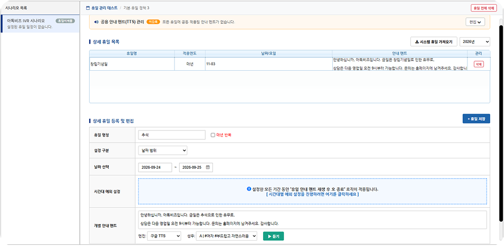
Task: Click the 날짜/요일 column header
Action: point(268,53)
